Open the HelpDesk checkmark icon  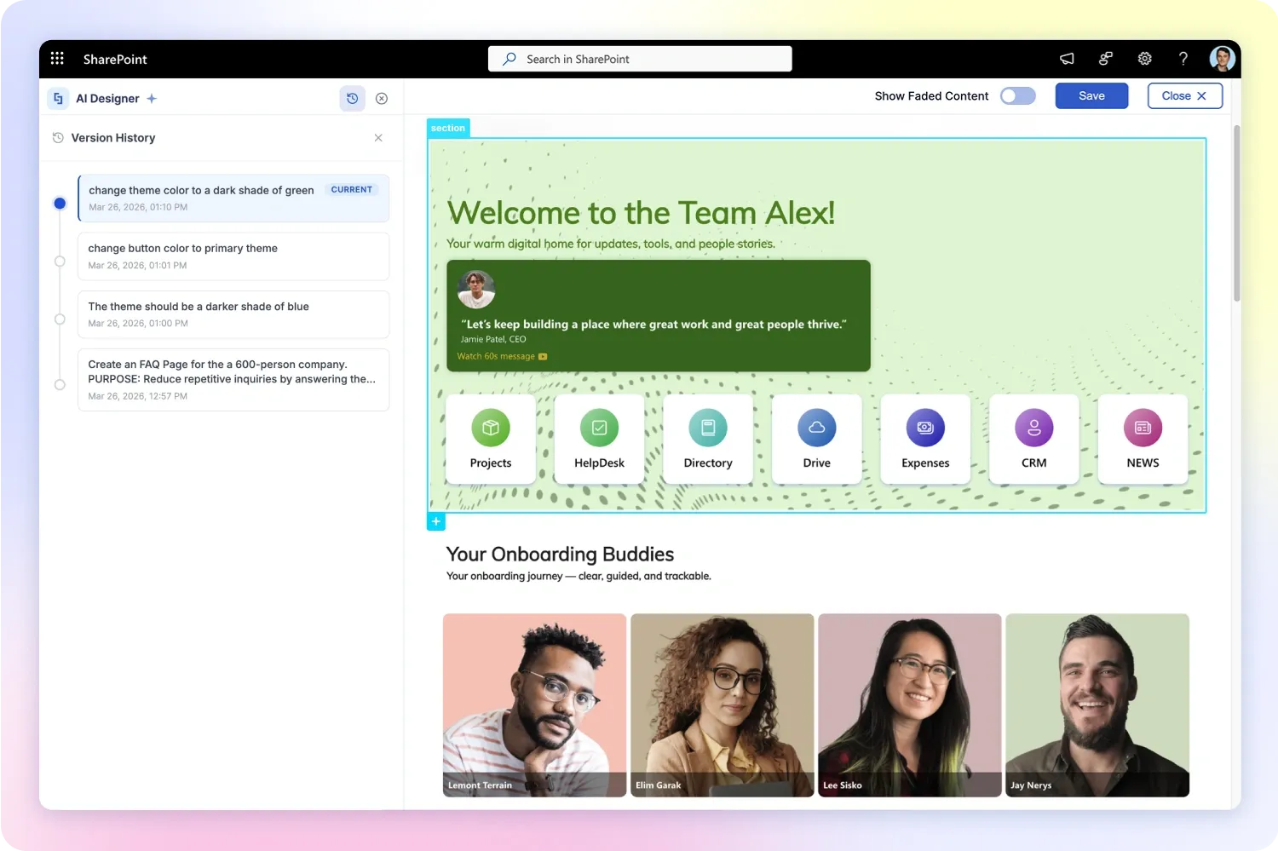599,428
